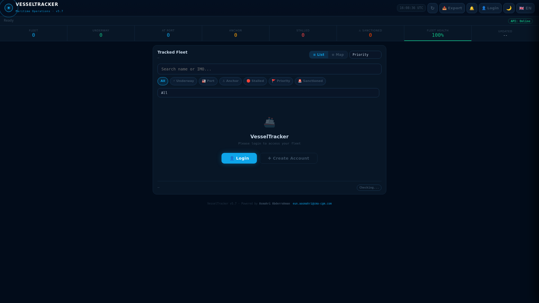Open the Priority sort dropdown
The height and width of the screenshot is (303, 539).
pyautogui.click(x=365, y=55)
